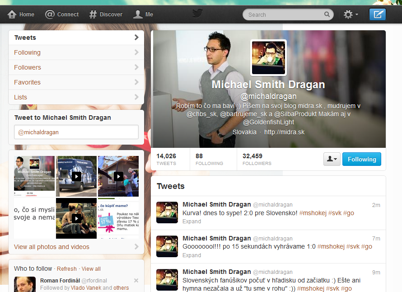
Task: Focus the Tweet to @michaldragan field
Action: pyautogui.click(x=76, y=132)
